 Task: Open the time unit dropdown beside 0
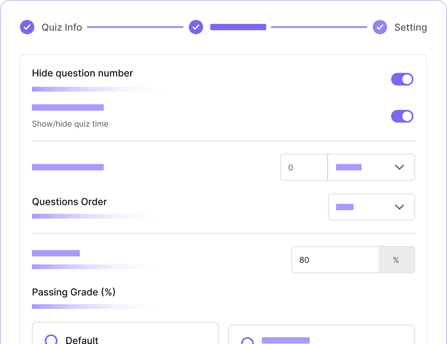[x=371, y=167]
